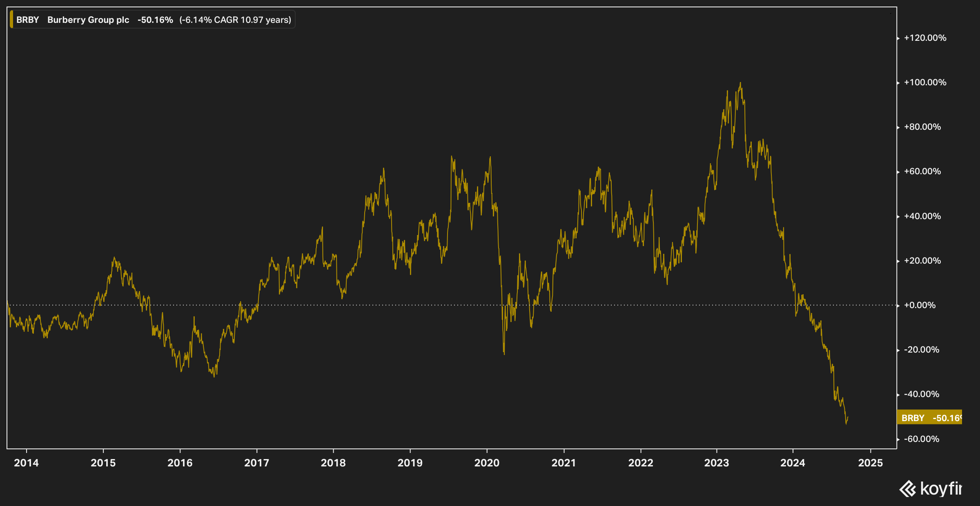Click the BRBY -50.16 price tag on the axis

tap(929, 417)
